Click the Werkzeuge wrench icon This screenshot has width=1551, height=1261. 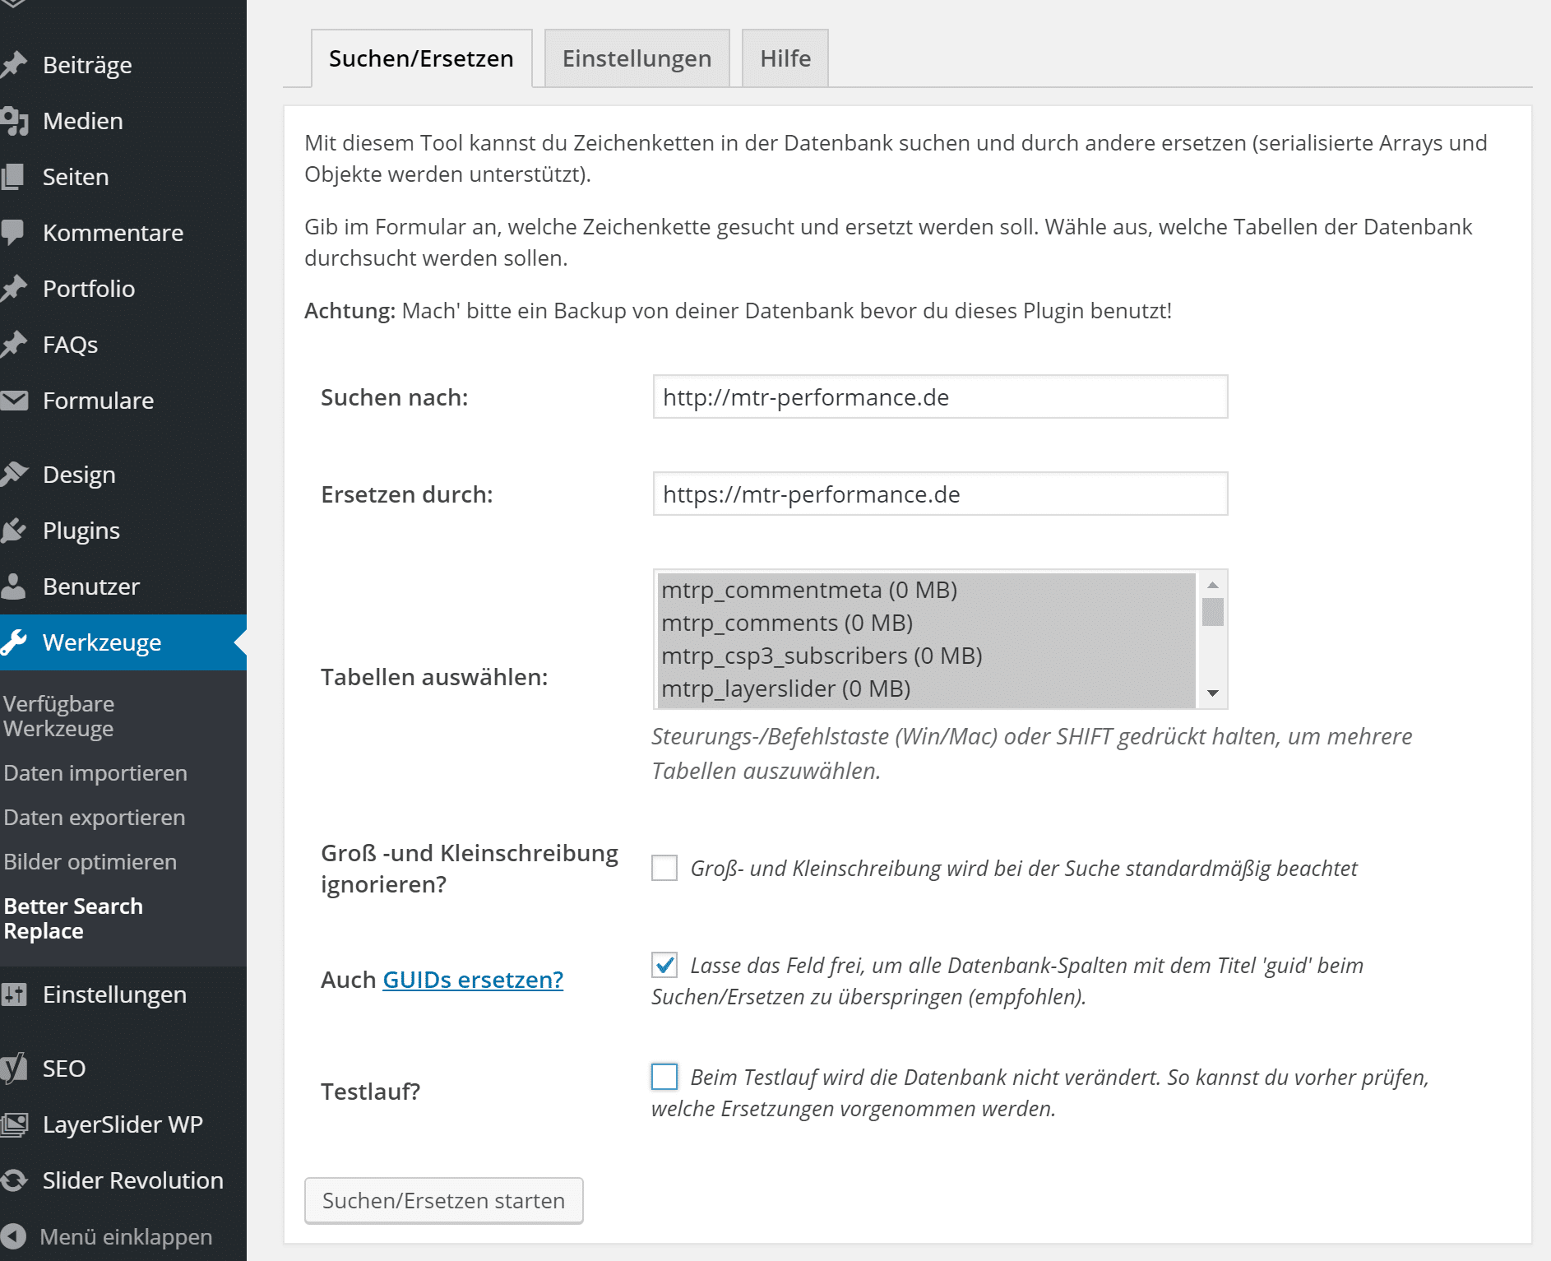pos(14,642)
